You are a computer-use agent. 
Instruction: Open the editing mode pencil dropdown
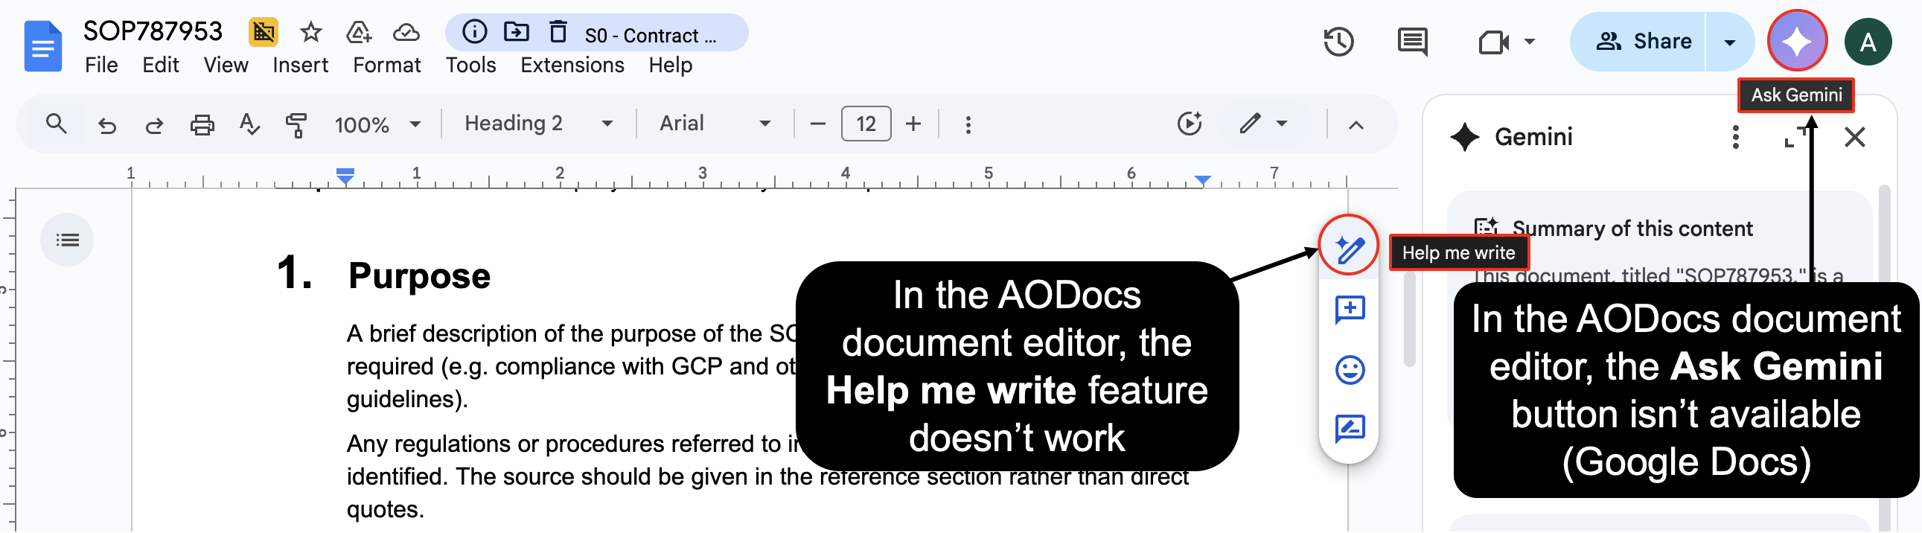(x=1264, y=123)
